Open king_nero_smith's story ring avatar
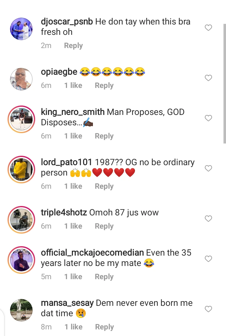This screenshot has width=226, height=336. (21, 119)
